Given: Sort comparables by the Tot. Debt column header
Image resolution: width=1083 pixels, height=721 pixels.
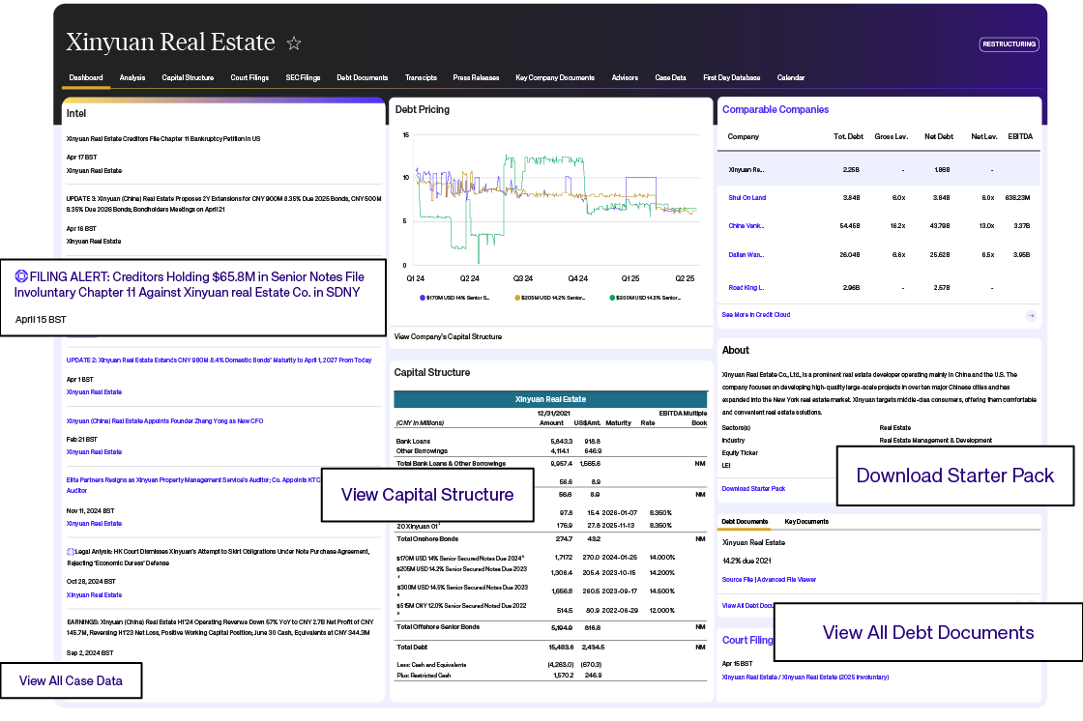Looking at the screenshot, I should click(848, 137).
